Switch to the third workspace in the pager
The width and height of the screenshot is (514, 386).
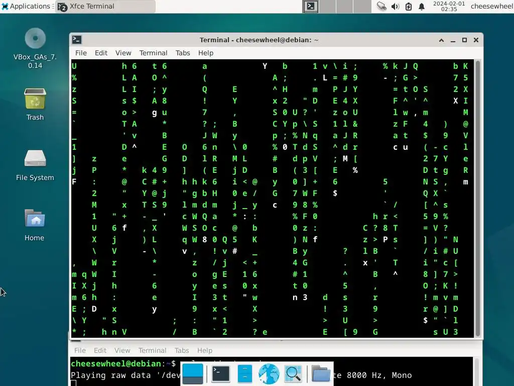click(x=344, y=7)
